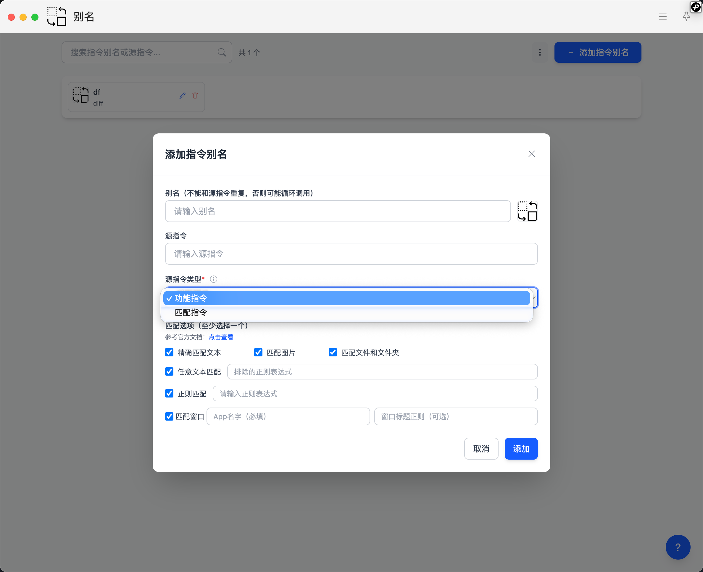Screen dimensions: 703x572
Task: Open the three-dot more options menu
Action: click(x=539, y=52)
